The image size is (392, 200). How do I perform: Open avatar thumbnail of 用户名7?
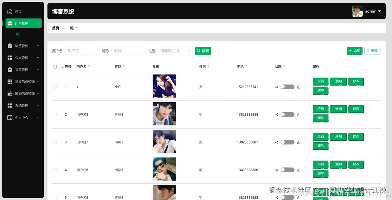[x=164, y=141]
